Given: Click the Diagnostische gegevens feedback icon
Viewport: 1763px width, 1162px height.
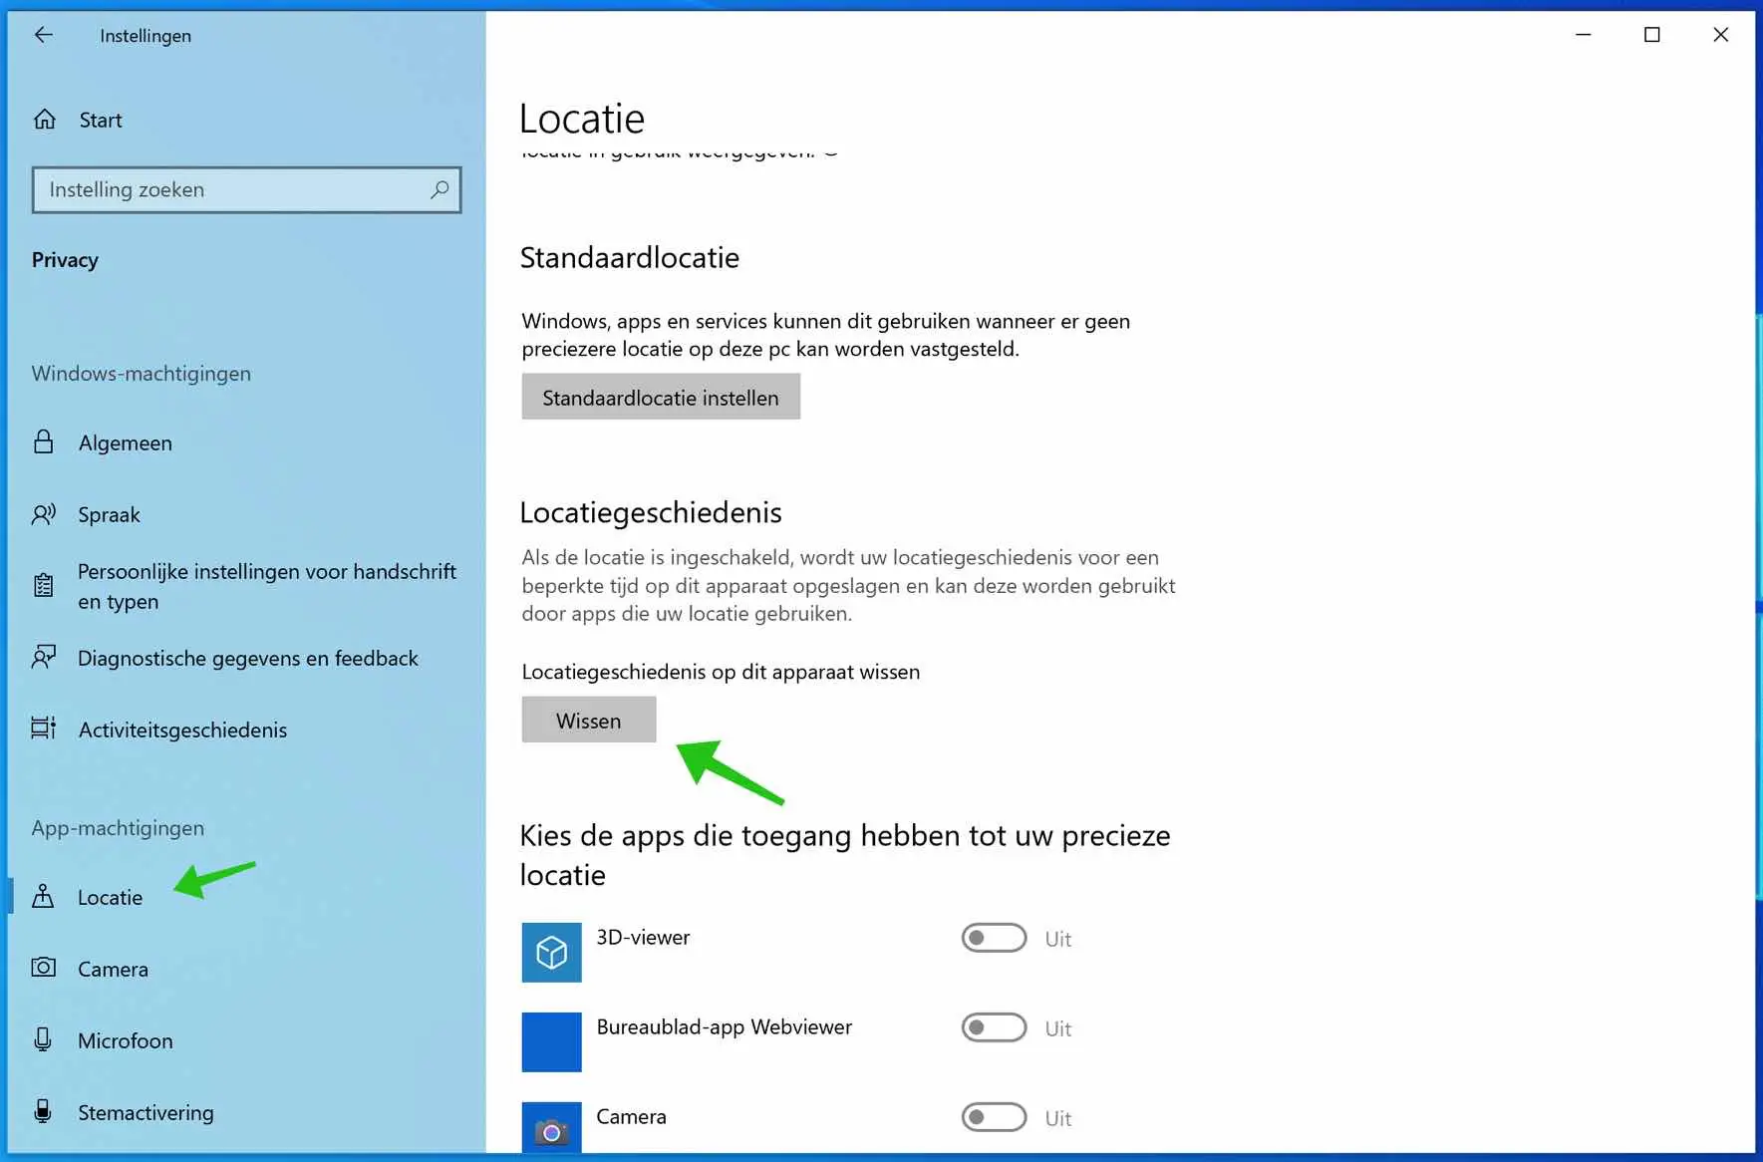Looking at the screenshot, I should click(x=44, y=658).
